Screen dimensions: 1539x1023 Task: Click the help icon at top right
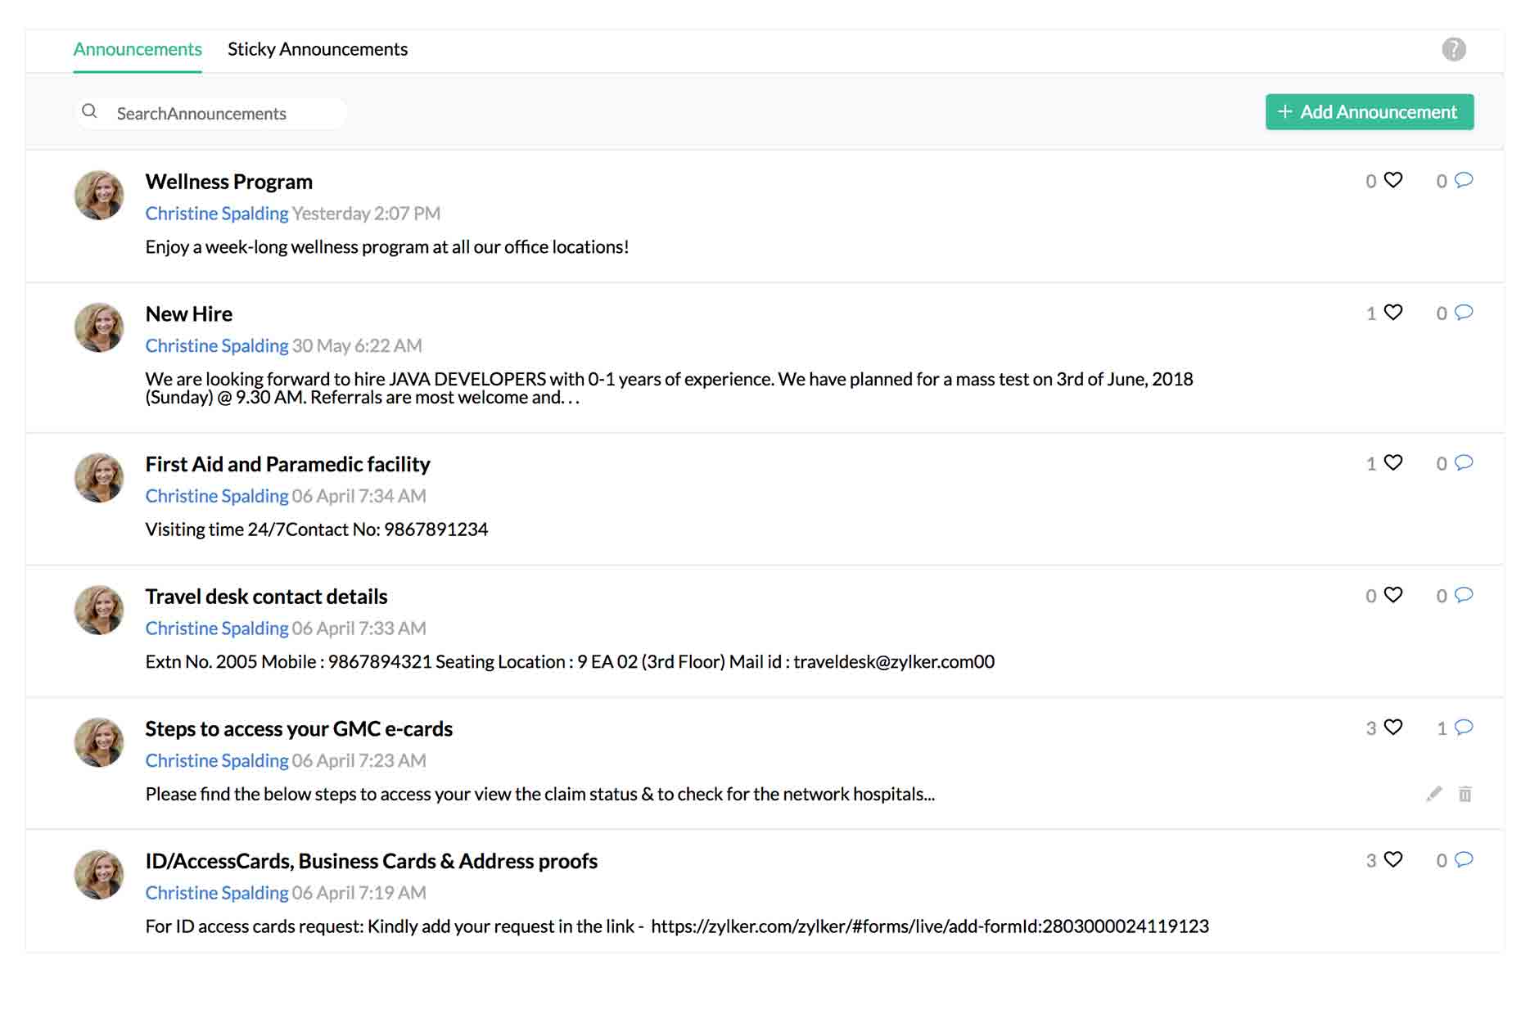(x=1452, y=50)
